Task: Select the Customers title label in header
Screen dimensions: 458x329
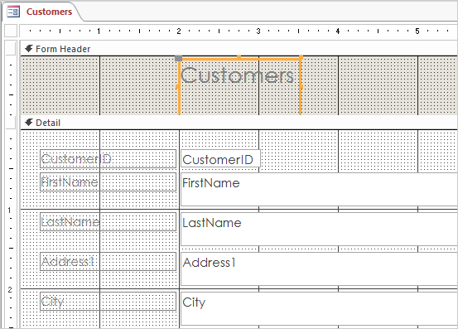Action: pyautogui.click(x=240, y=86)
